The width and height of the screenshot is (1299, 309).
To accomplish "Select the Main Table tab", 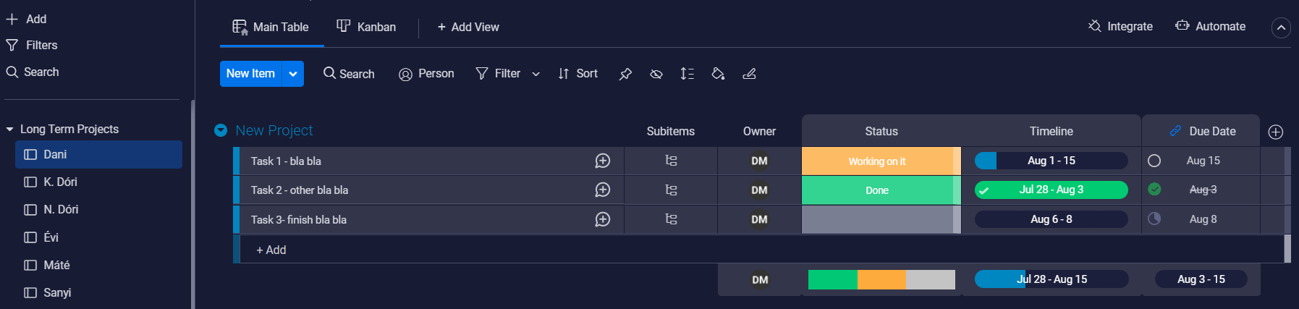I will (x=271, y=27).
